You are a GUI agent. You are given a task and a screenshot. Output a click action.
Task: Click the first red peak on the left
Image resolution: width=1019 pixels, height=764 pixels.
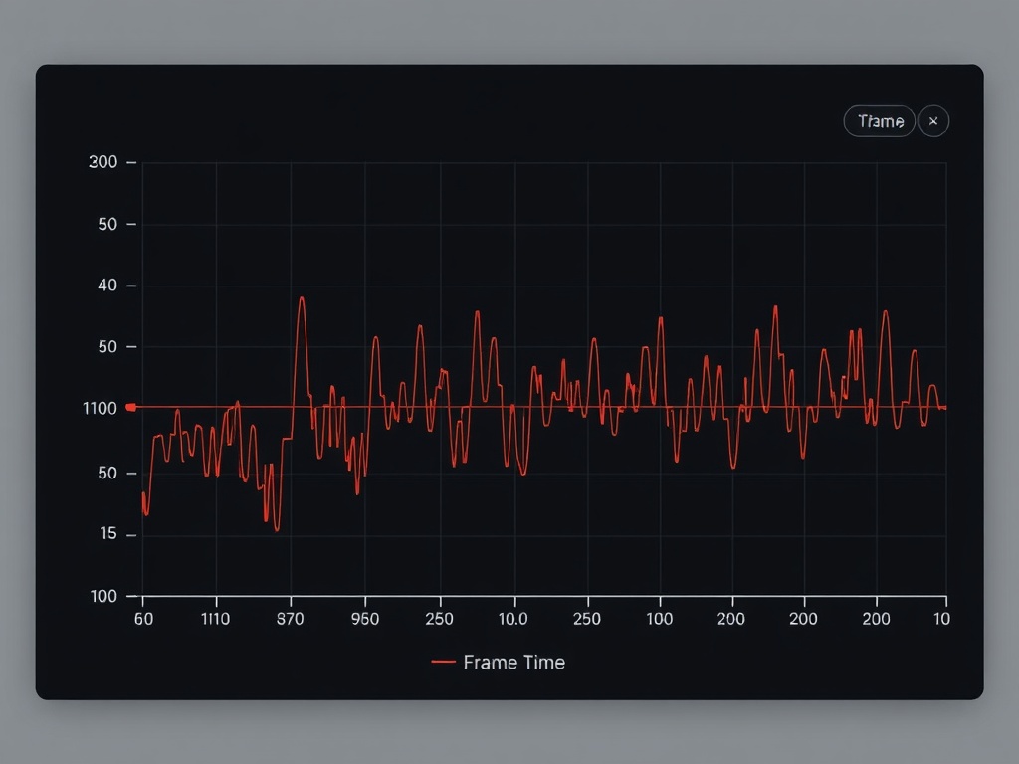point(157,436)
